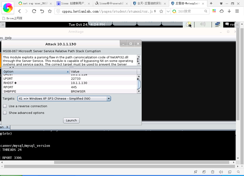Go forward to the next page
244x176 pixels.
[x=26, y=11]
